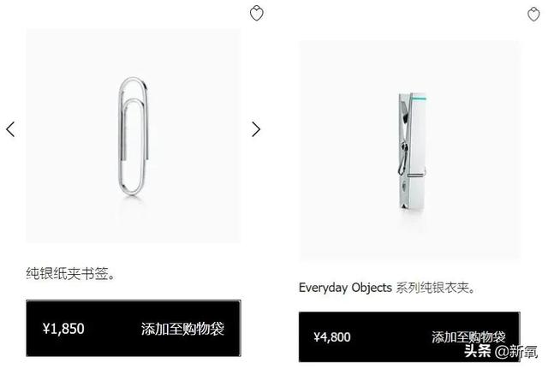The height and width of the screenshot is (369, 548).
Task: Open the paperclip product image
Action: tap(134, 136)
